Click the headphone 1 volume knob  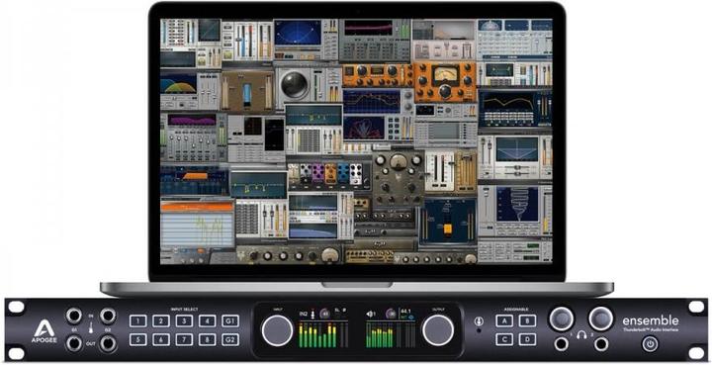click(x=562, y=319)
